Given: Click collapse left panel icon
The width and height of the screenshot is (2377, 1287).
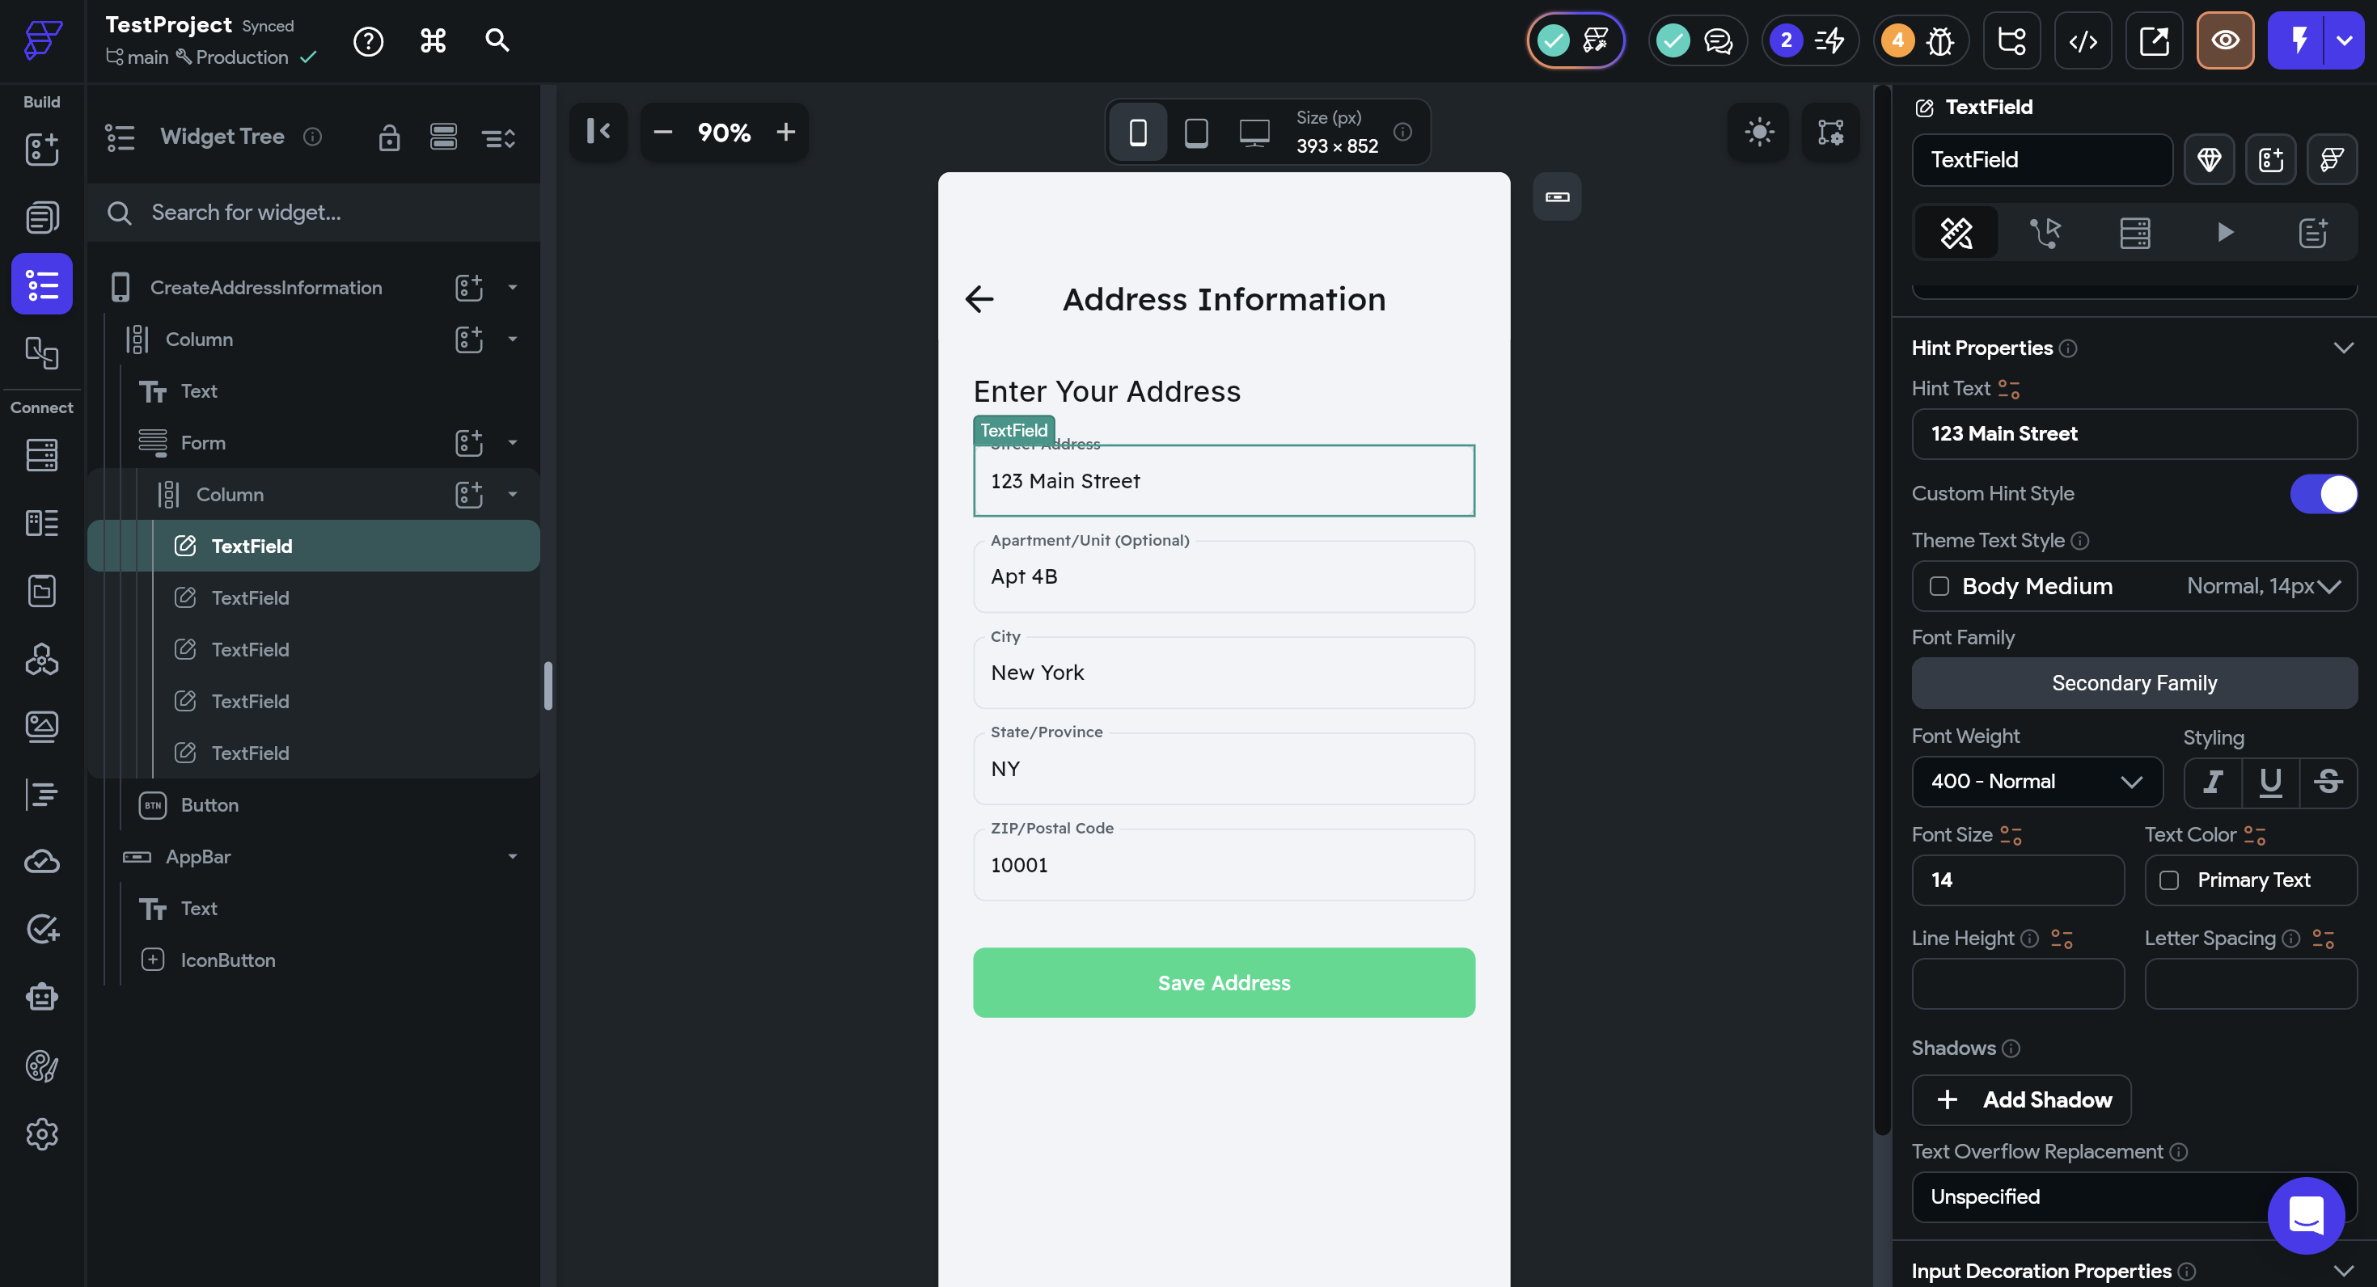Looking at the screenshot, I should click(x=598, y=132).
